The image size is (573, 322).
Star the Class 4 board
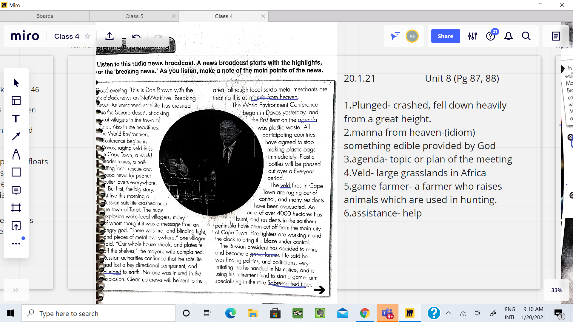click(x=87, y=36)
